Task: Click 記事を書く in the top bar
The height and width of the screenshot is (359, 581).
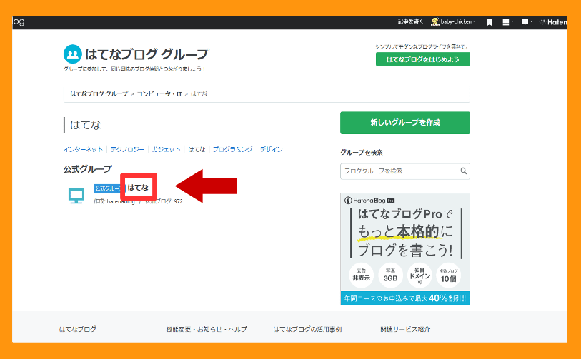Action: click(410, 21)
